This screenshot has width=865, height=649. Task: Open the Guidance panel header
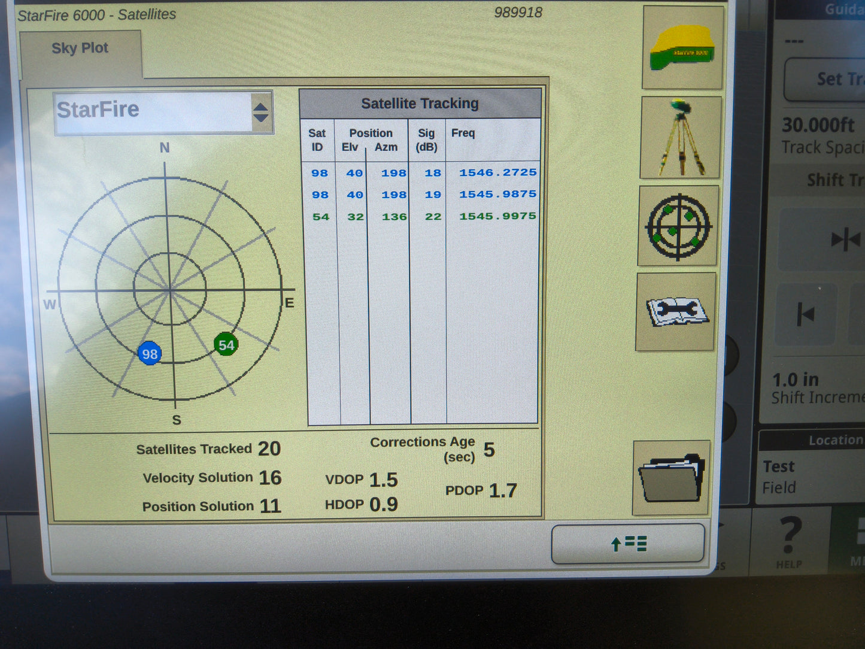tap(844, 9)
